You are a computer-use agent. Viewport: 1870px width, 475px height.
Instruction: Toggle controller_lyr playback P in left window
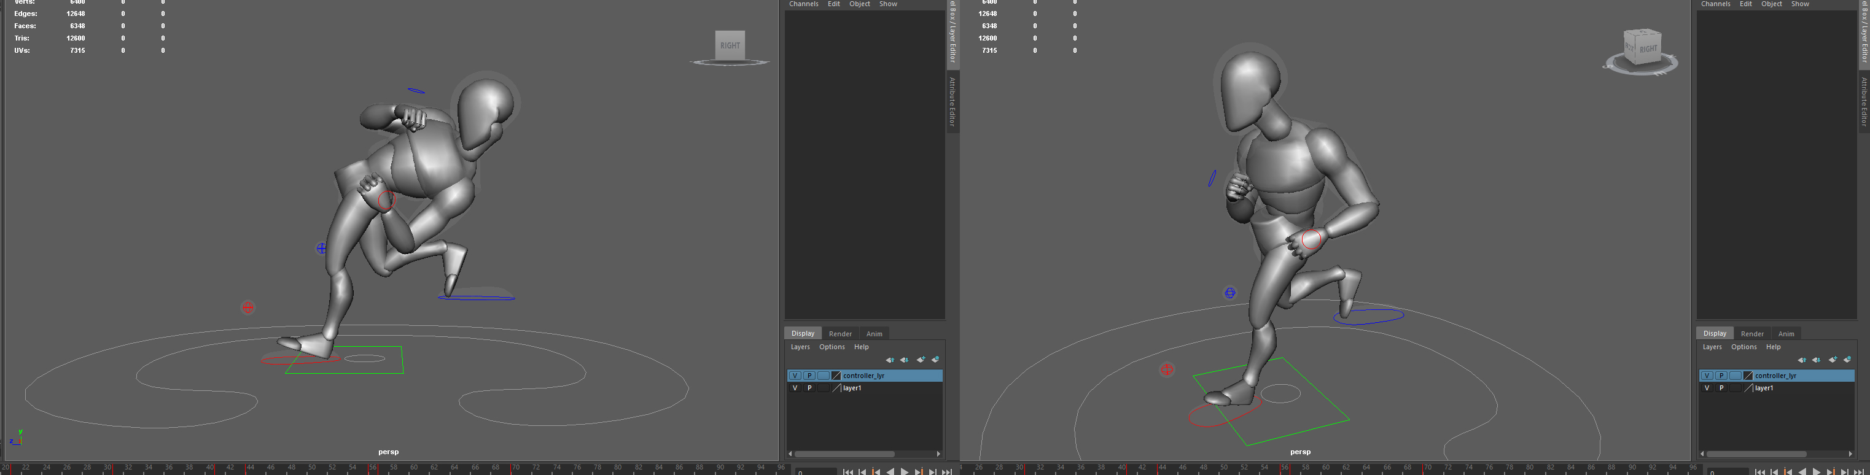[x=809, y=376]
